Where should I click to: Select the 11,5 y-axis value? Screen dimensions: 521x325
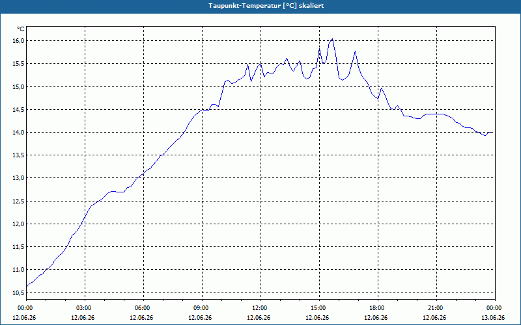(19, 247)
